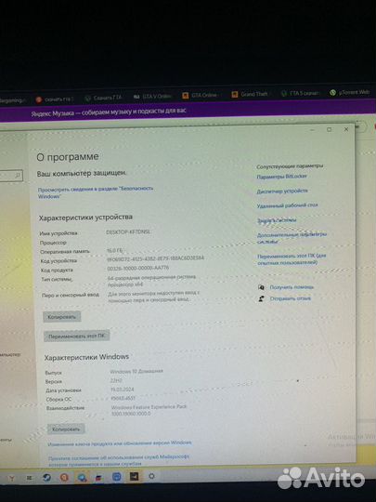Screen dimensions: 376x502
Task: Click the 'Получить помощь' link
Action: coord(292,287)
